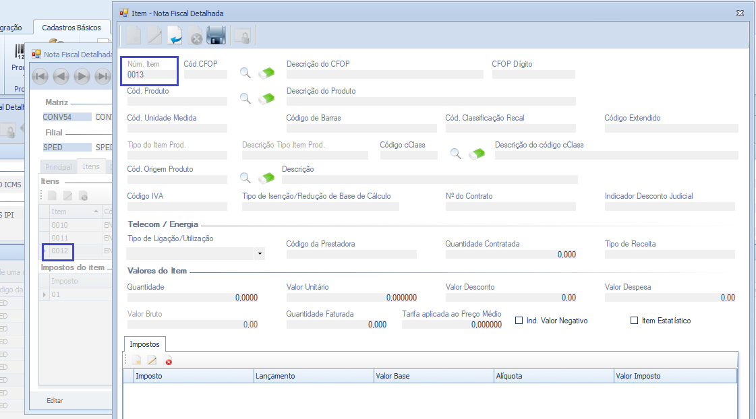Click new item icon under Itens section
The height and width of the screenshot is (419, 756).
point(52,195)
